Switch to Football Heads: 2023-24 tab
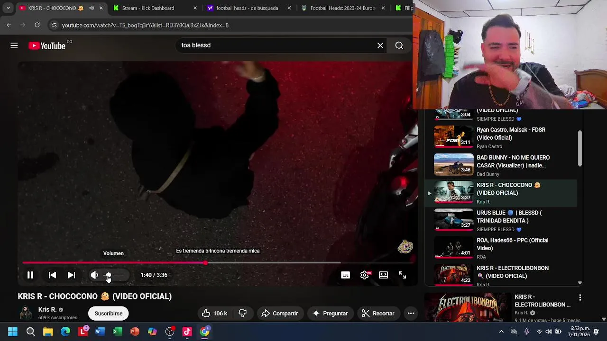Screen dimensions: 607x341 click(343, 8)
